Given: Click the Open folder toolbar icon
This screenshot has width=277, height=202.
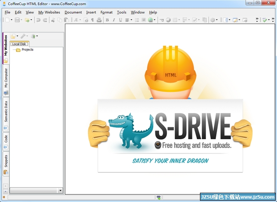Looking at the screenshot, I should (x=27, y=20).
